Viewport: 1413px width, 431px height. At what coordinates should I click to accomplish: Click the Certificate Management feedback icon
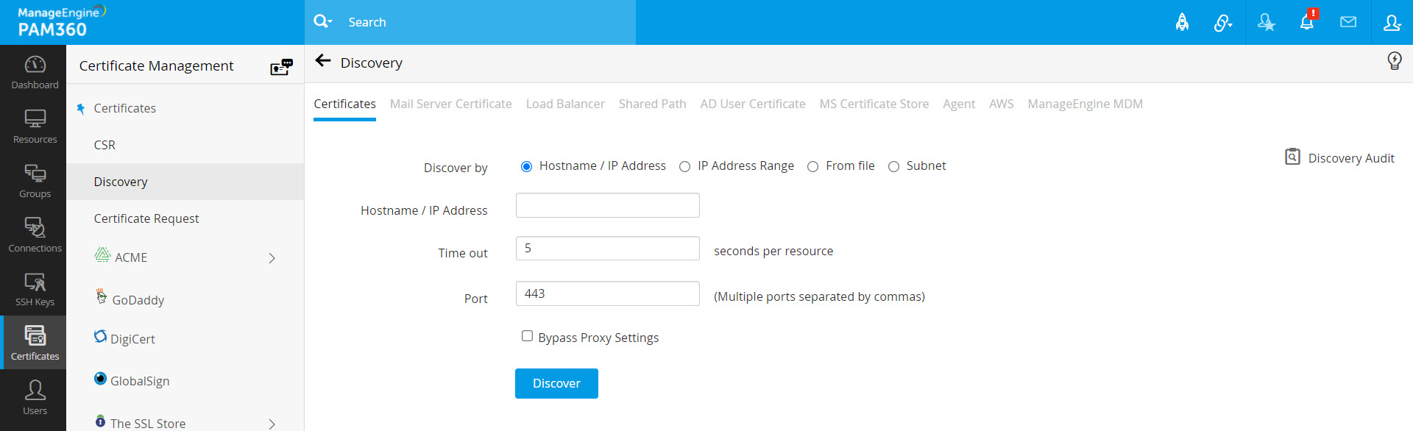tap(281, 67)
